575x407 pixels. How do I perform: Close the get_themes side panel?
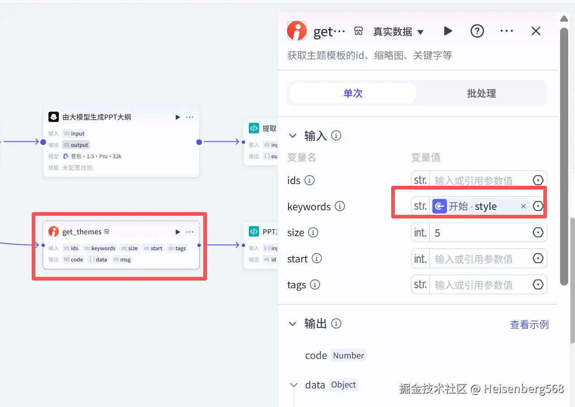click(536, 31)
